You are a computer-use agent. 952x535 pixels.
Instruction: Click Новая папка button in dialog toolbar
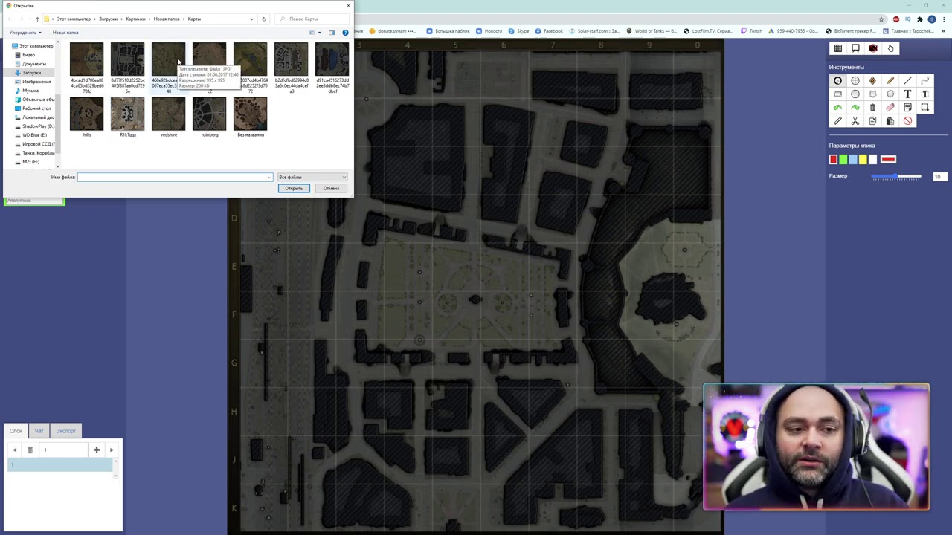click(65, 33)
